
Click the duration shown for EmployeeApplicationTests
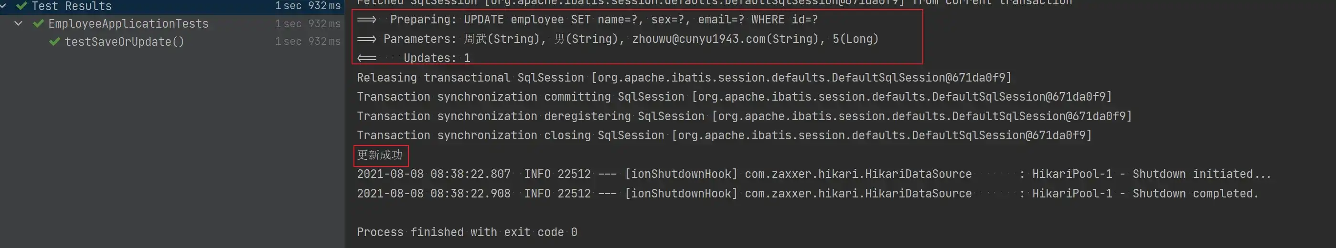308,23
